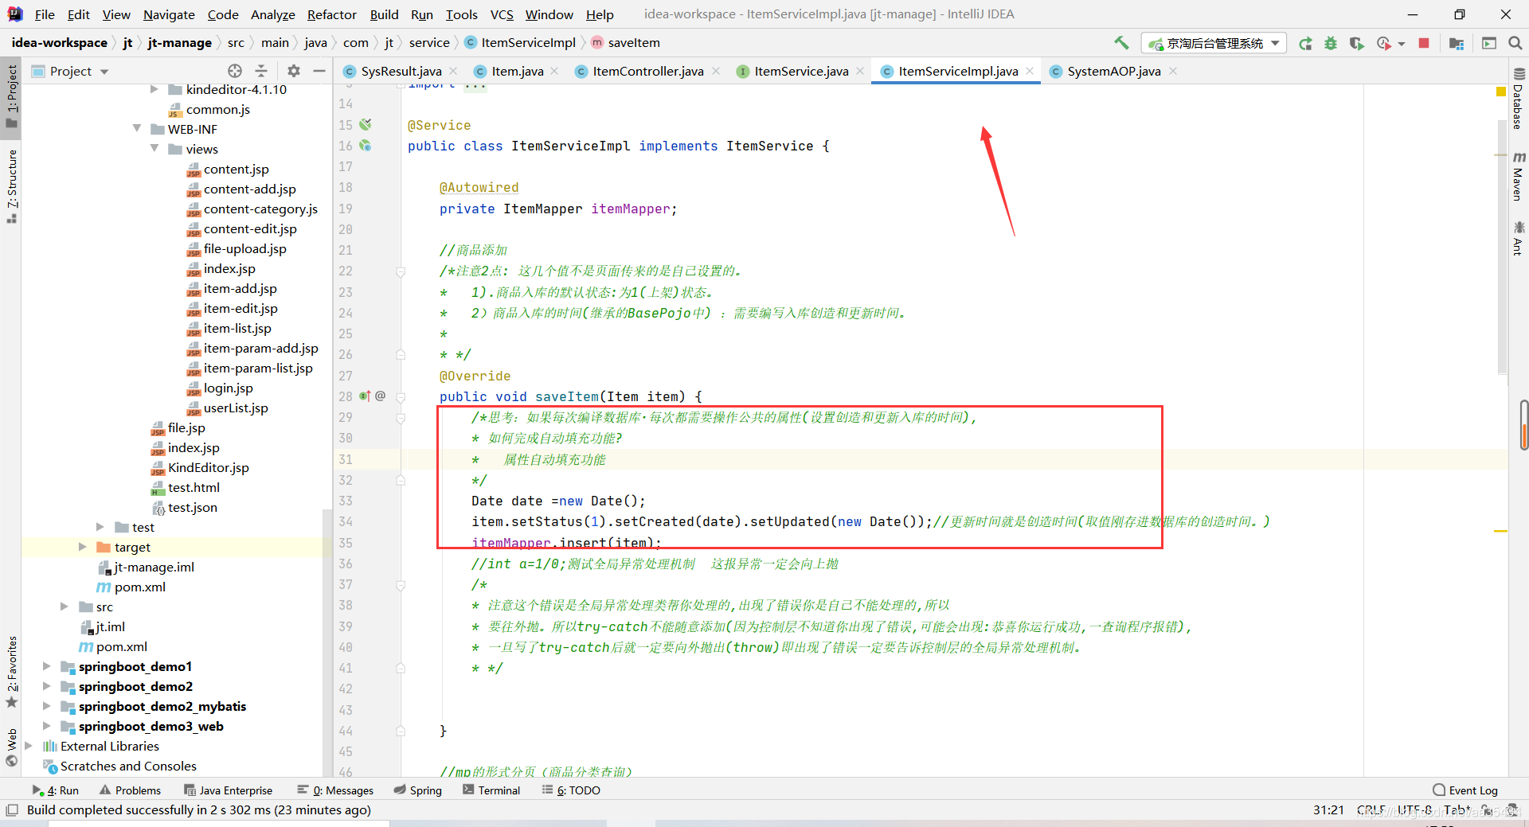Viewport: 1529px width, 827px height.
Task: Open the VCS menu
Action: pyautogui.click(x=502, y=14)
